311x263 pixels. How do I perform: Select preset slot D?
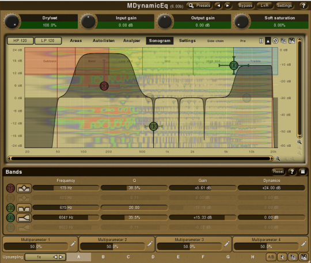click(x=153, y=257)
